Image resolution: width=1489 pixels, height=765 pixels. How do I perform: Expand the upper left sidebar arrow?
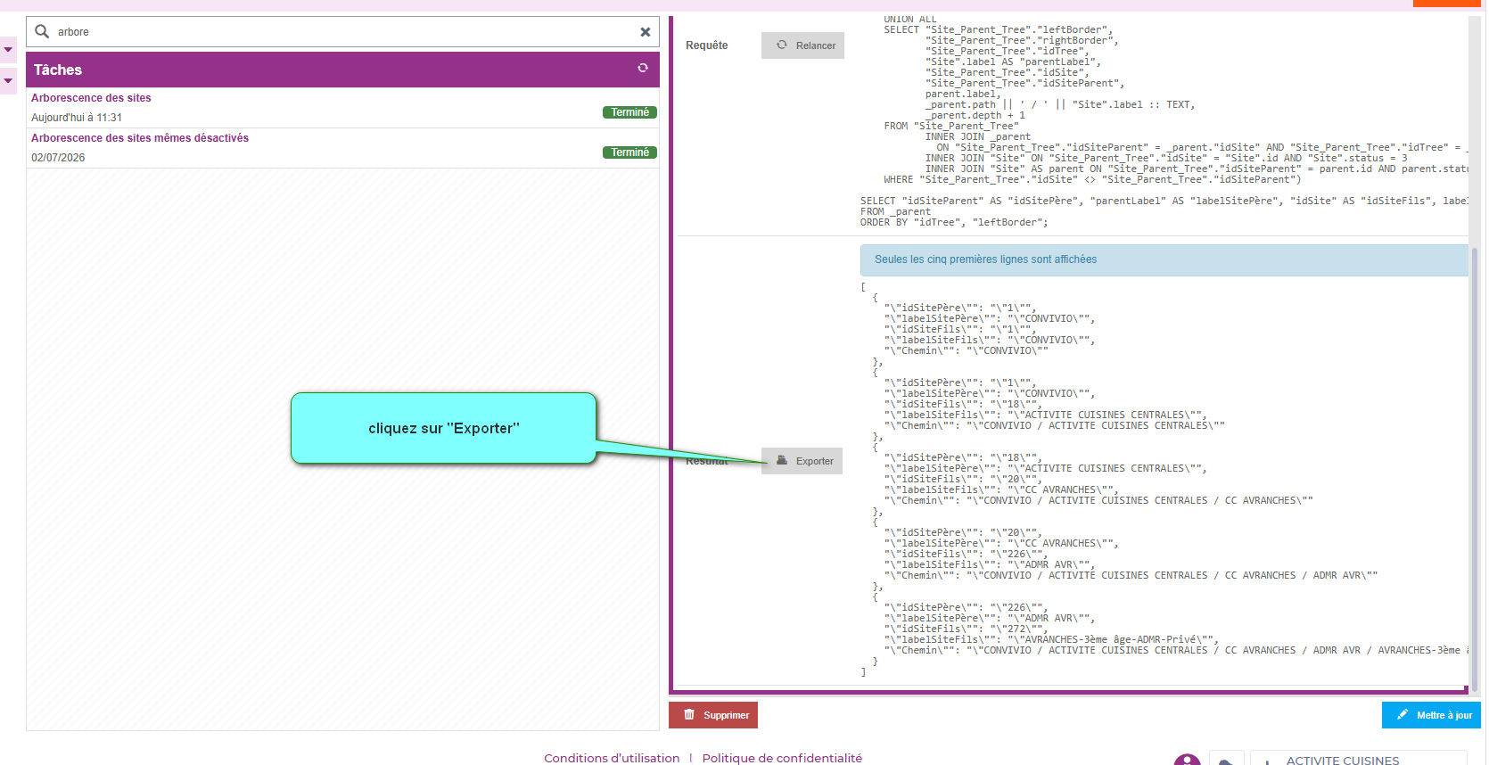tap(8, 50)
